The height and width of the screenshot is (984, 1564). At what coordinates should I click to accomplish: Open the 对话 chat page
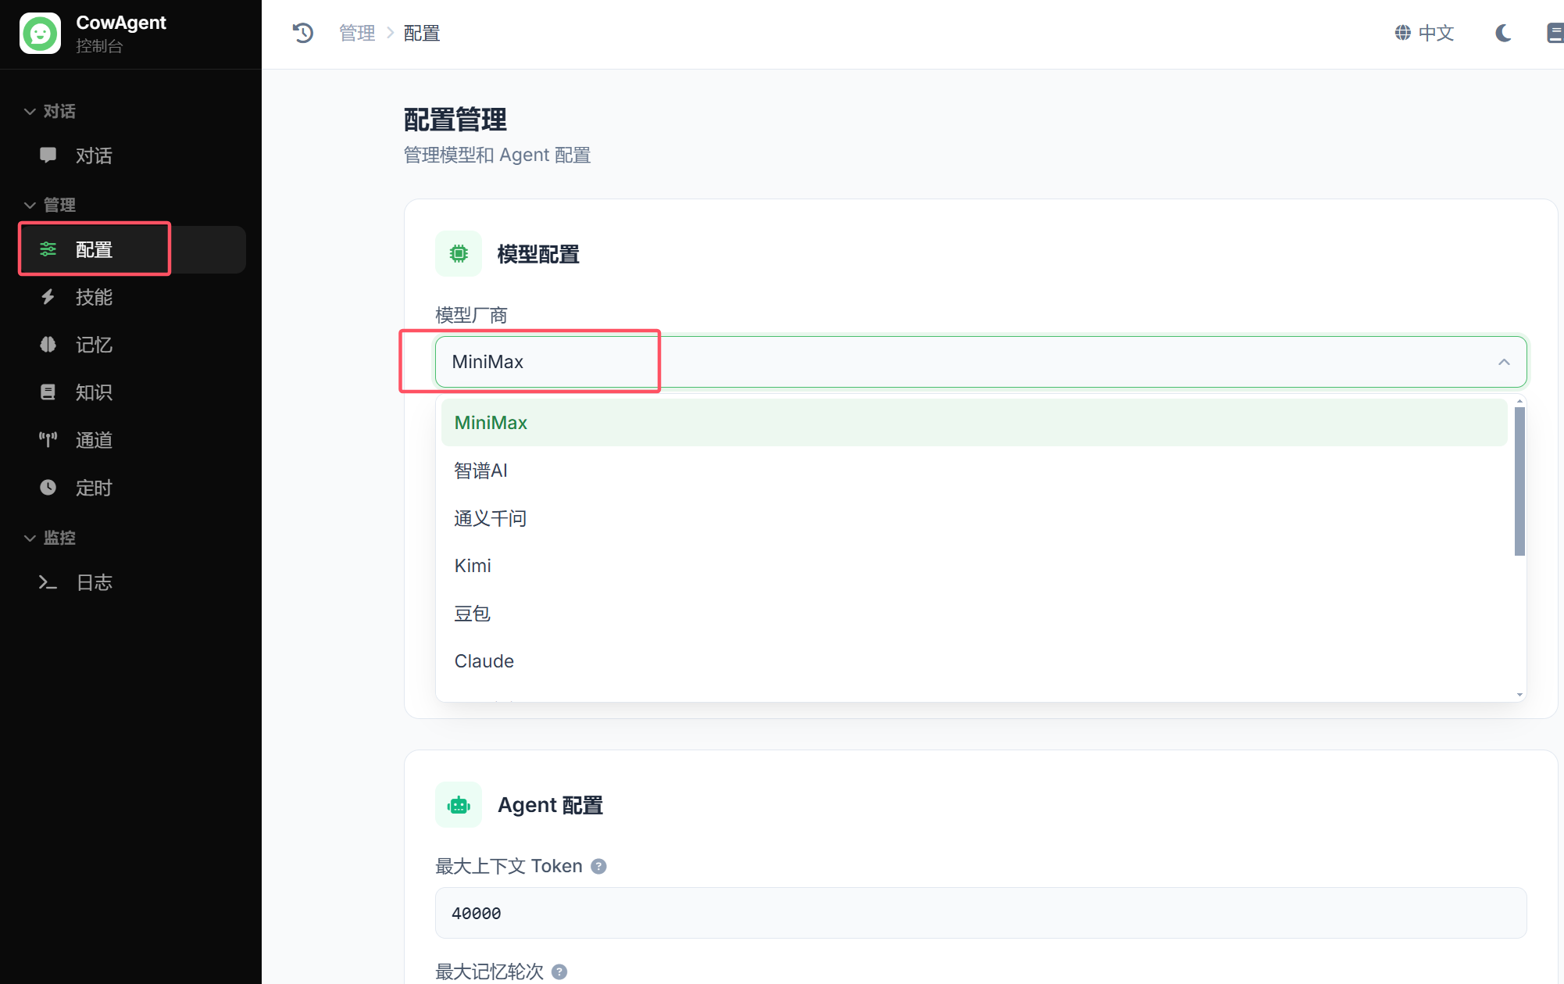[94, 156]
